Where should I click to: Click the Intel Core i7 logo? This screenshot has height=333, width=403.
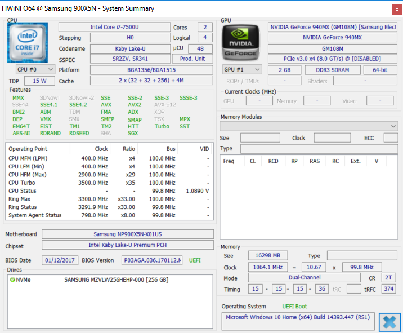pyautogui.click(x=28, y=43)
